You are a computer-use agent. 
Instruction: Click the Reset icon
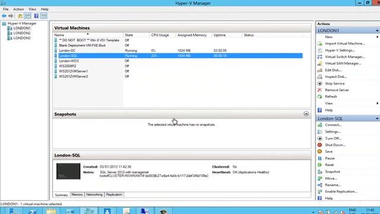point(320,165)
